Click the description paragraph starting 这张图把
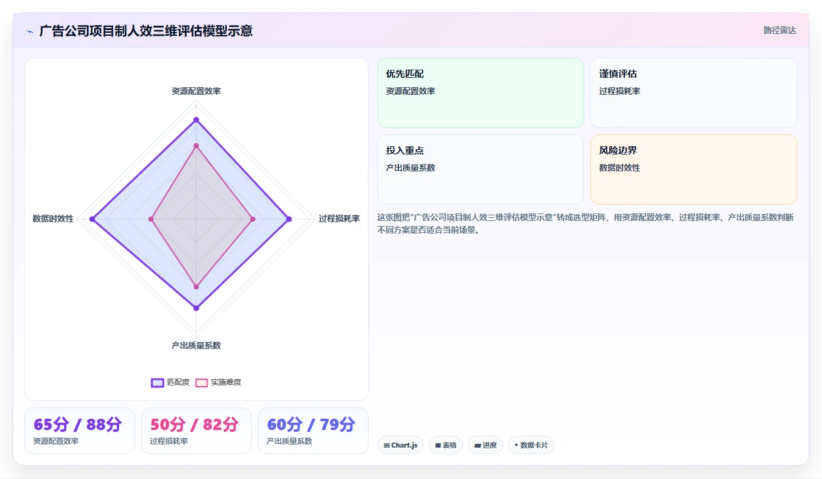 click(585, 223)
